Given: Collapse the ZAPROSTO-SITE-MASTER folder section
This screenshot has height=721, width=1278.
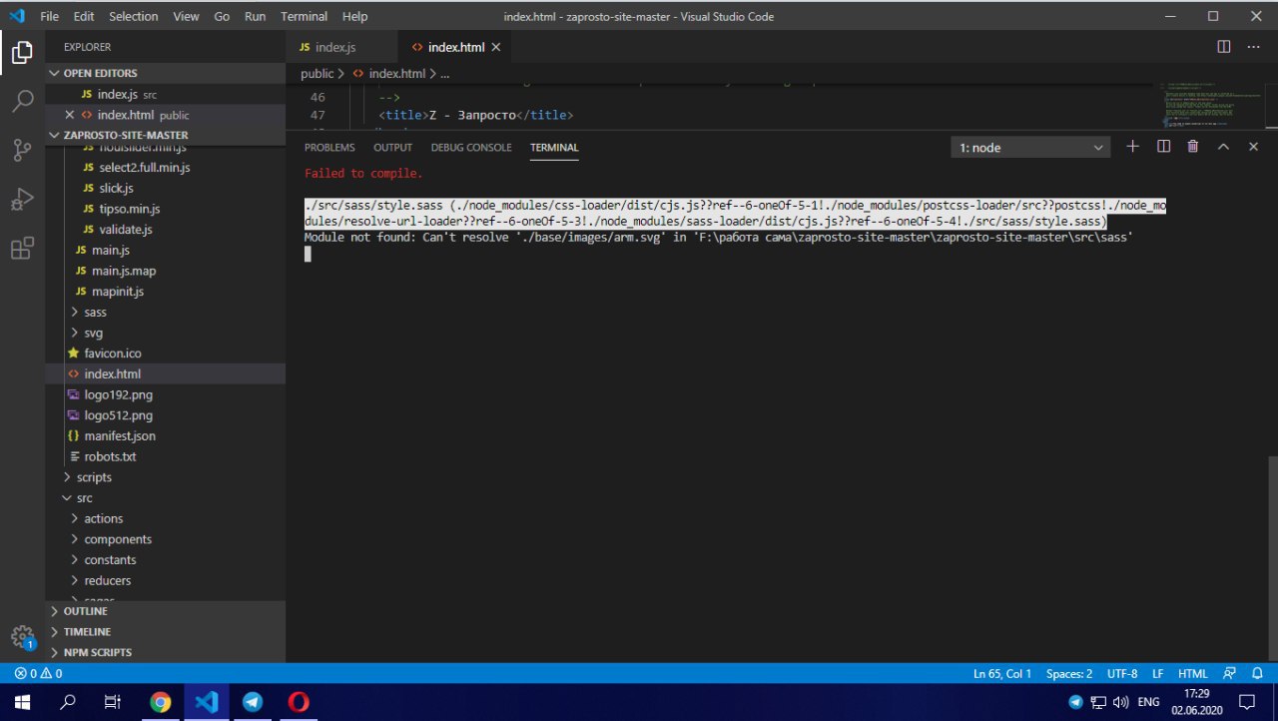Looking at the screenshot, I should (165, 135).
